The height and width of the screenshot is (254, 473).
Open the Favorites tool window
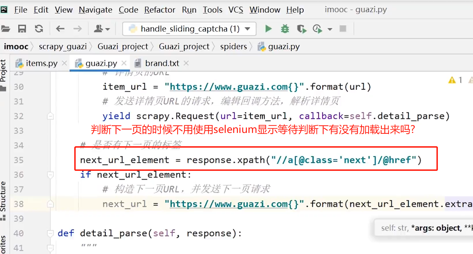3,245
